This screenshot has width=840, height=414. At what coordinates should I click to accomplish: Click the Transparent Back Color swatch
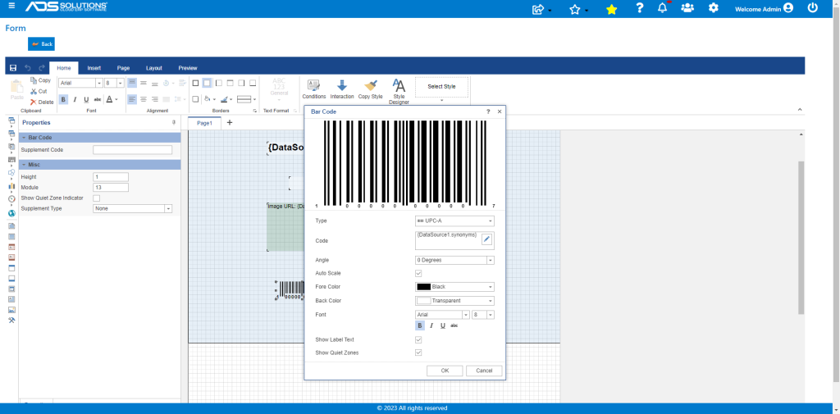pos(424,301)
